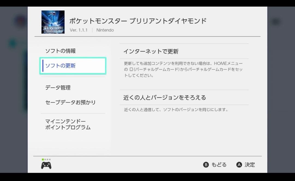Click the Nintendo publisher label
This screenshot has height=181, width=295.
pyautogui.click(x=105, y=30)
